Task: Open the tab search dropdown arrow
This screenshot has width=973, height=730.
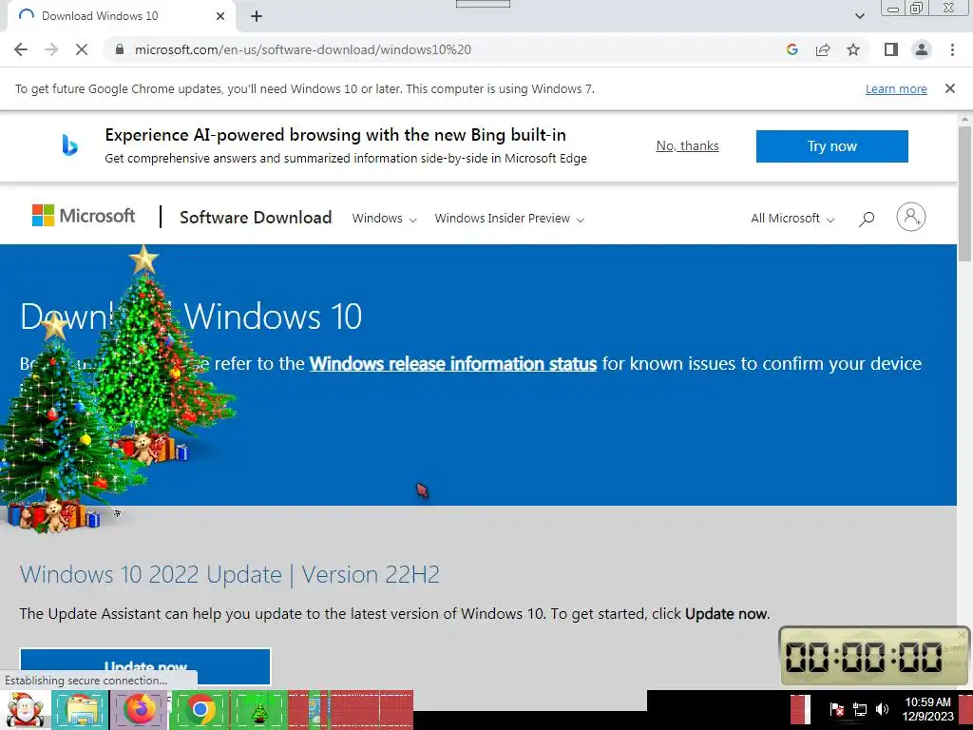Action: tap(859, 16)
